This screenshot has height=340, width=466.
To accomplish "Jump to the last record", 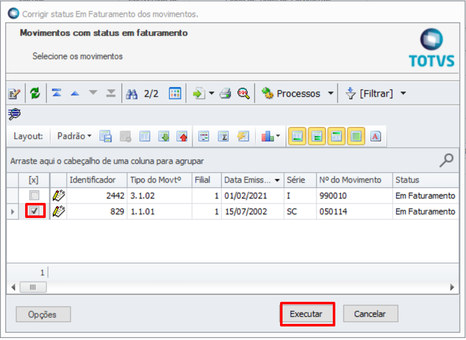I will pos(111,93).
